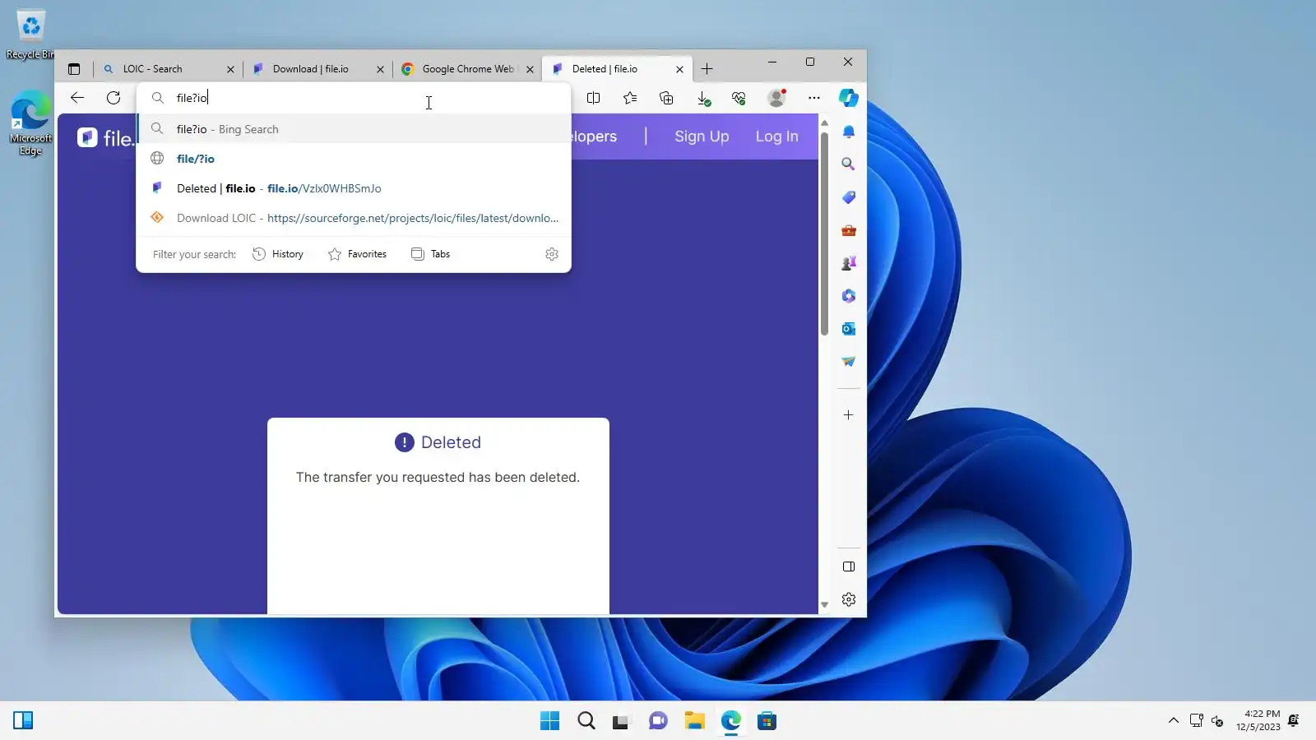Screen dimensions: 1316x740
Task: Click the page vertical scrollbar thumb
Action: (824, 232)
